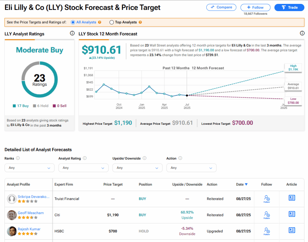Click the Price Target column header
Viewport: 308px width, 242px height.
(x=113, y=184)
